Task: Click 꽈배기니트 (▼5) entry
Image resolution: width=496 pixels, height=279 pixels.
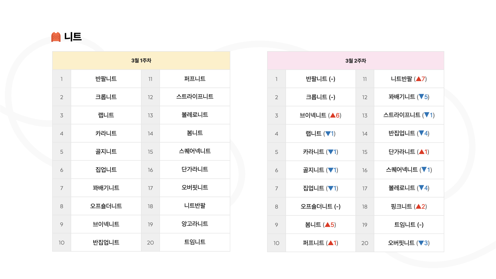Action: click(409, 97)
